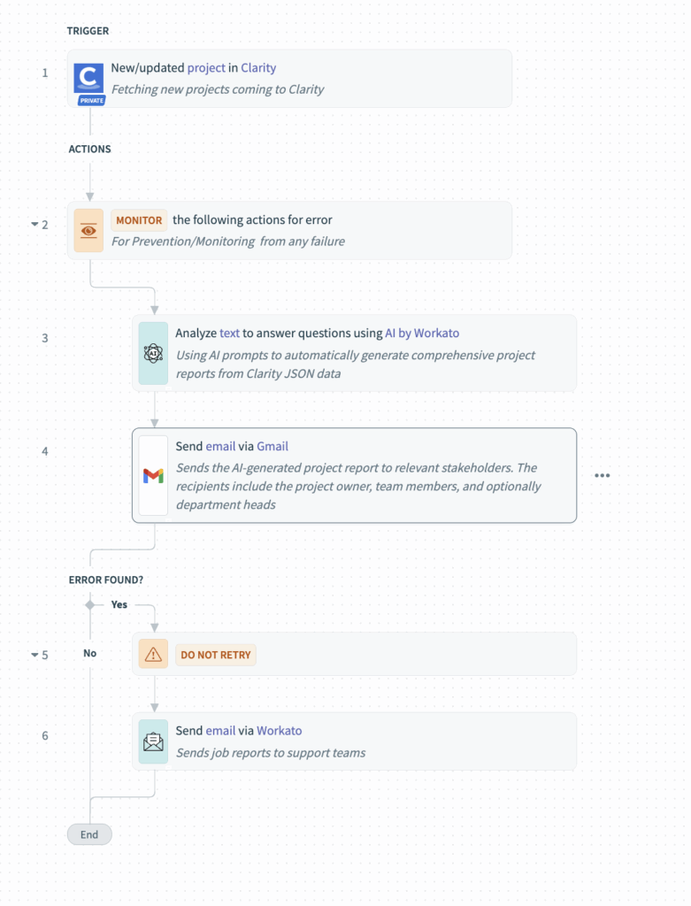
Task: Click the MONITOR label badge
Action: coord(139,220)
